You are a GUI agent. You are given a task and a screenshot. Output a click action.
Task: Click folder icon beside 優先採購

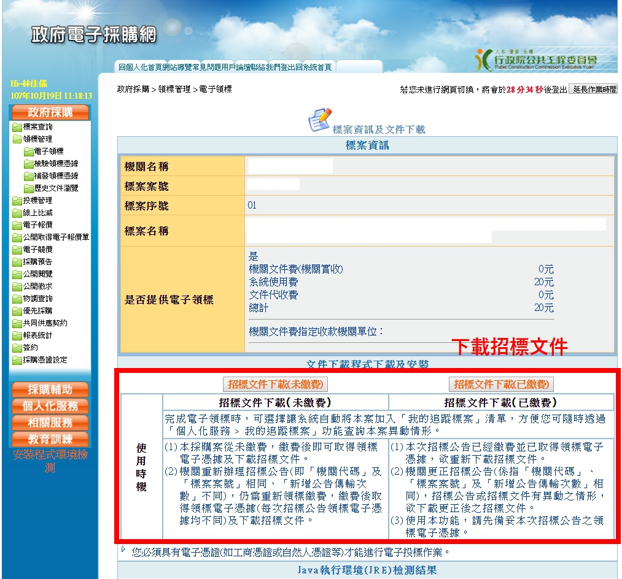coord(17,311)
